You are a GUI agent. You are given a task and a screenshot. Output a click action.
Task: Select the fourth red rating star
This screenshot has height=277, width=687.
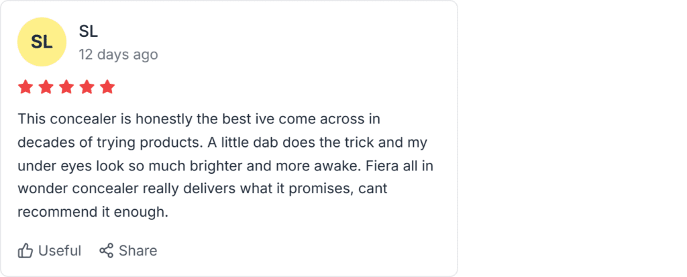tap(87, 87)
